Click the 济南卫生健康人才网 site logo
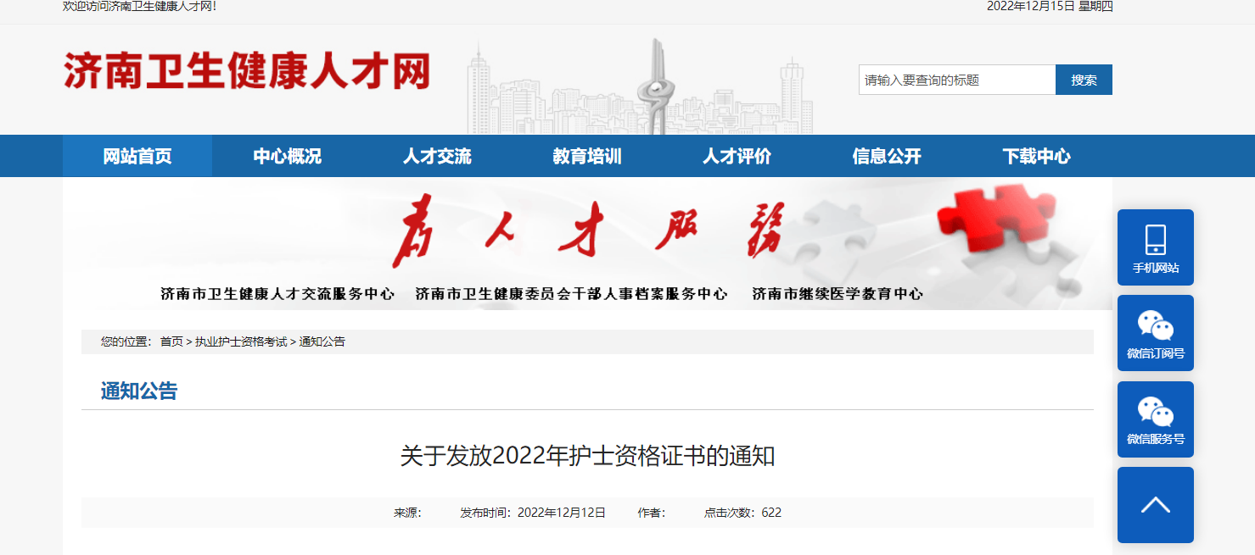 (247, 71)
